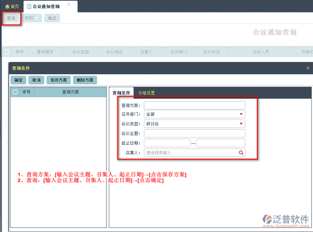Viewport: 313px width, 232px height.
Task: Toggle the select-all checkbox in the main table header
Action: click(x=6, y=51)
